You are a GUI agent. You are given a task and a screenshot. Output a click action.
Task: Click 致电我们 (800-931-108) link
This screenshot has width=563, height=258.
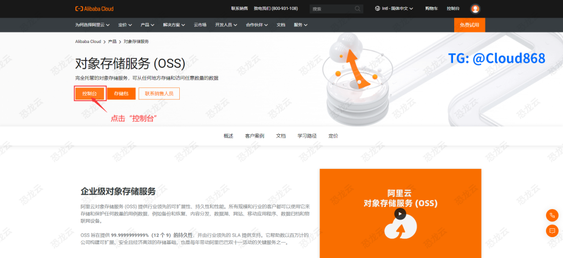(276, 8)
